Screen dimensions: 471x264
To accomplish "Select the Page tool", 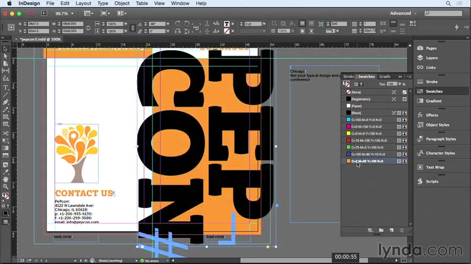I will 5,63.
